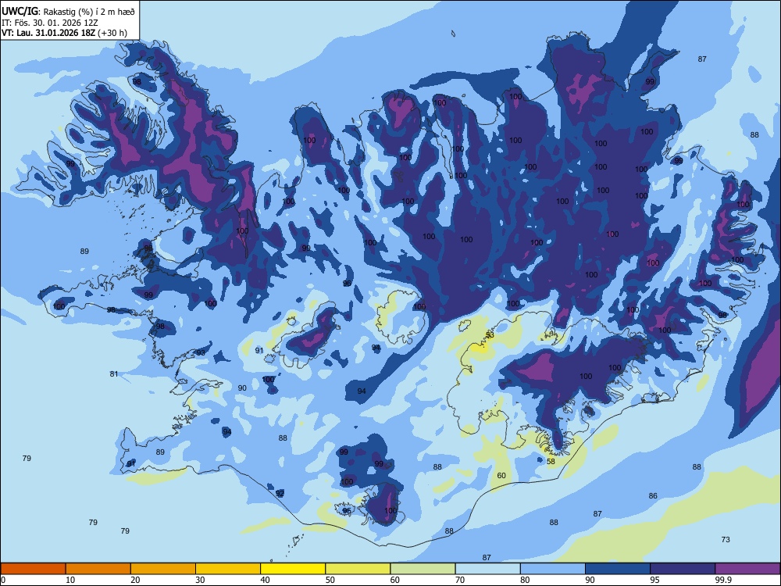
Task: Select the pale yellow 50–60 legend swatch
Action: coord(358,569)
